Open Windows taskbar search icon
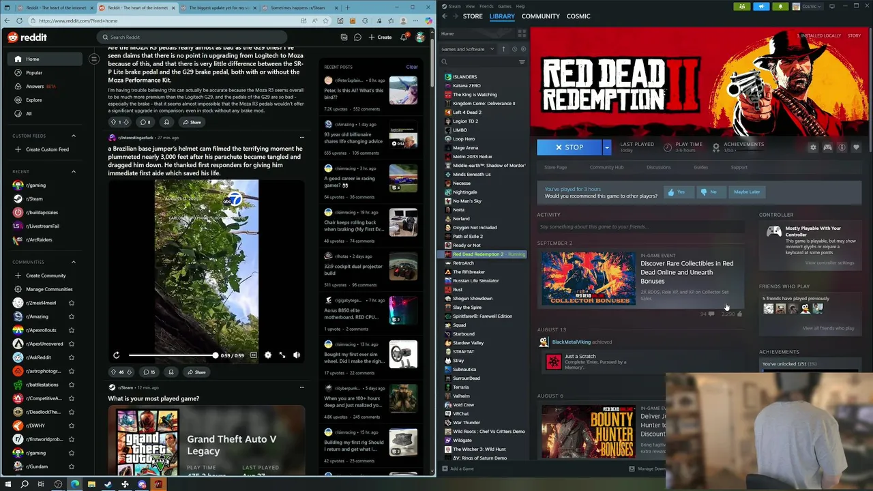 coord(25,484)
